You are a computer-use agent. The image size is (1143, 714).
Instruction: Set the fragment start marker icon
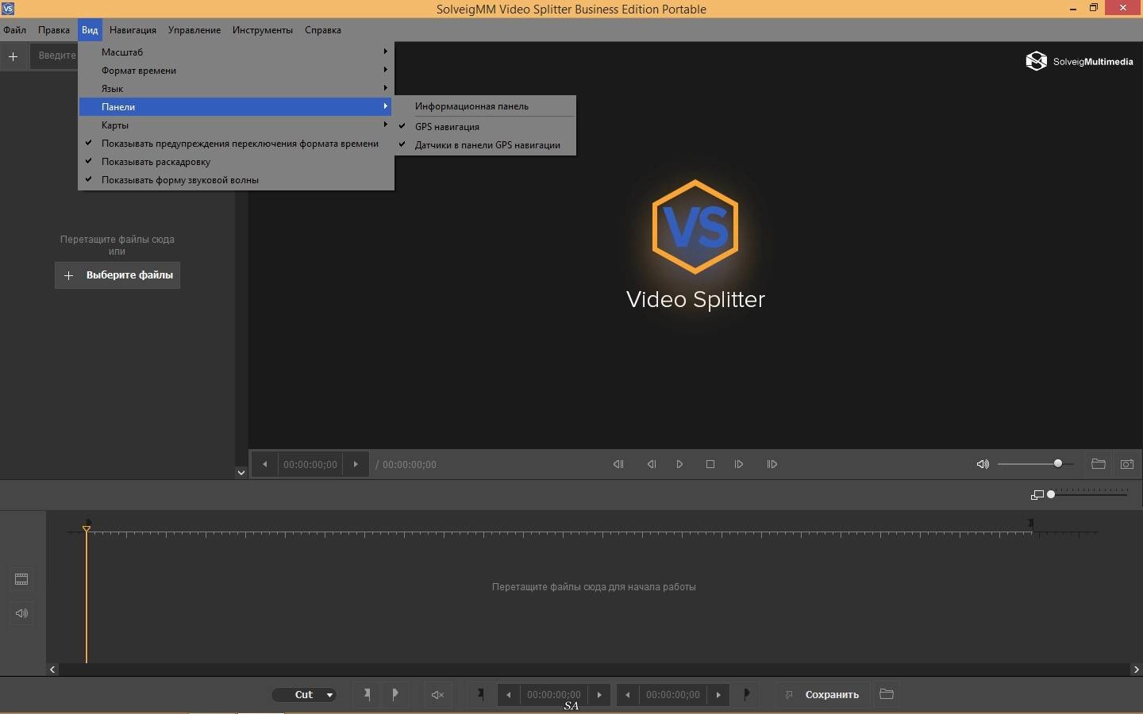(x=480, y=694)
